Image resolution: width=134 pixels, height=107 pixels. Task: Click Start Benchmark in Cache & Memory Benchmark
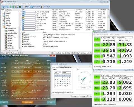click(28, 102)
